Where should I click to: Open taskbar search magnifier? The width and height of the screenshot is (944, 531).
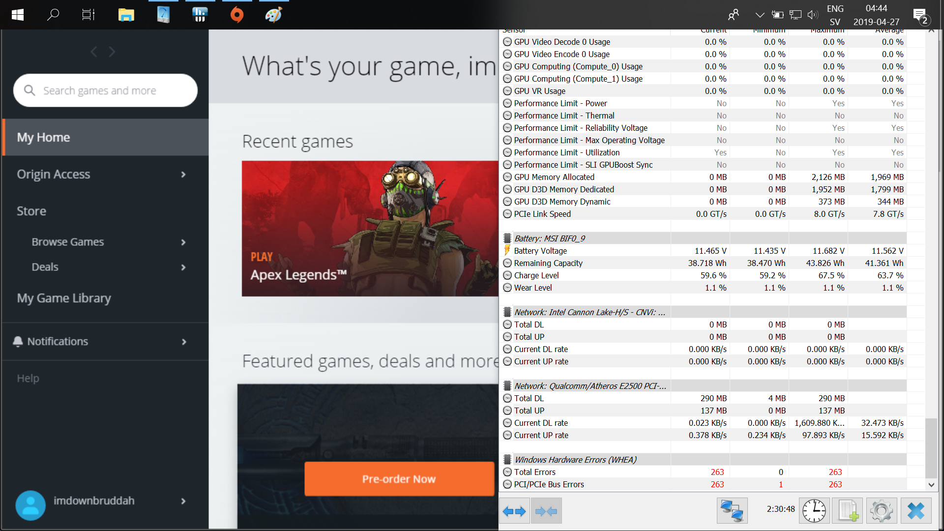tap(53, 15)
